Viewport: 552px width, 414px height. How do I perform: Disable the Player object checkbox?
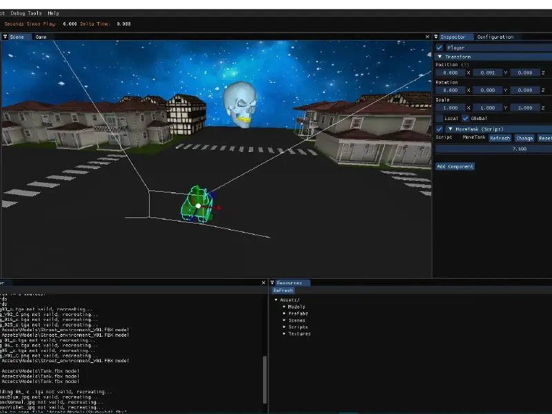(440, 48)
